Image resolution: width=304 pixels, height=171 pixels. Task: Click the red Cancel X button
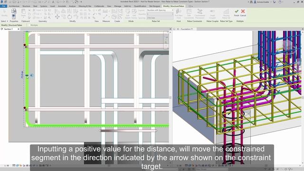click(x=243, y=11)
